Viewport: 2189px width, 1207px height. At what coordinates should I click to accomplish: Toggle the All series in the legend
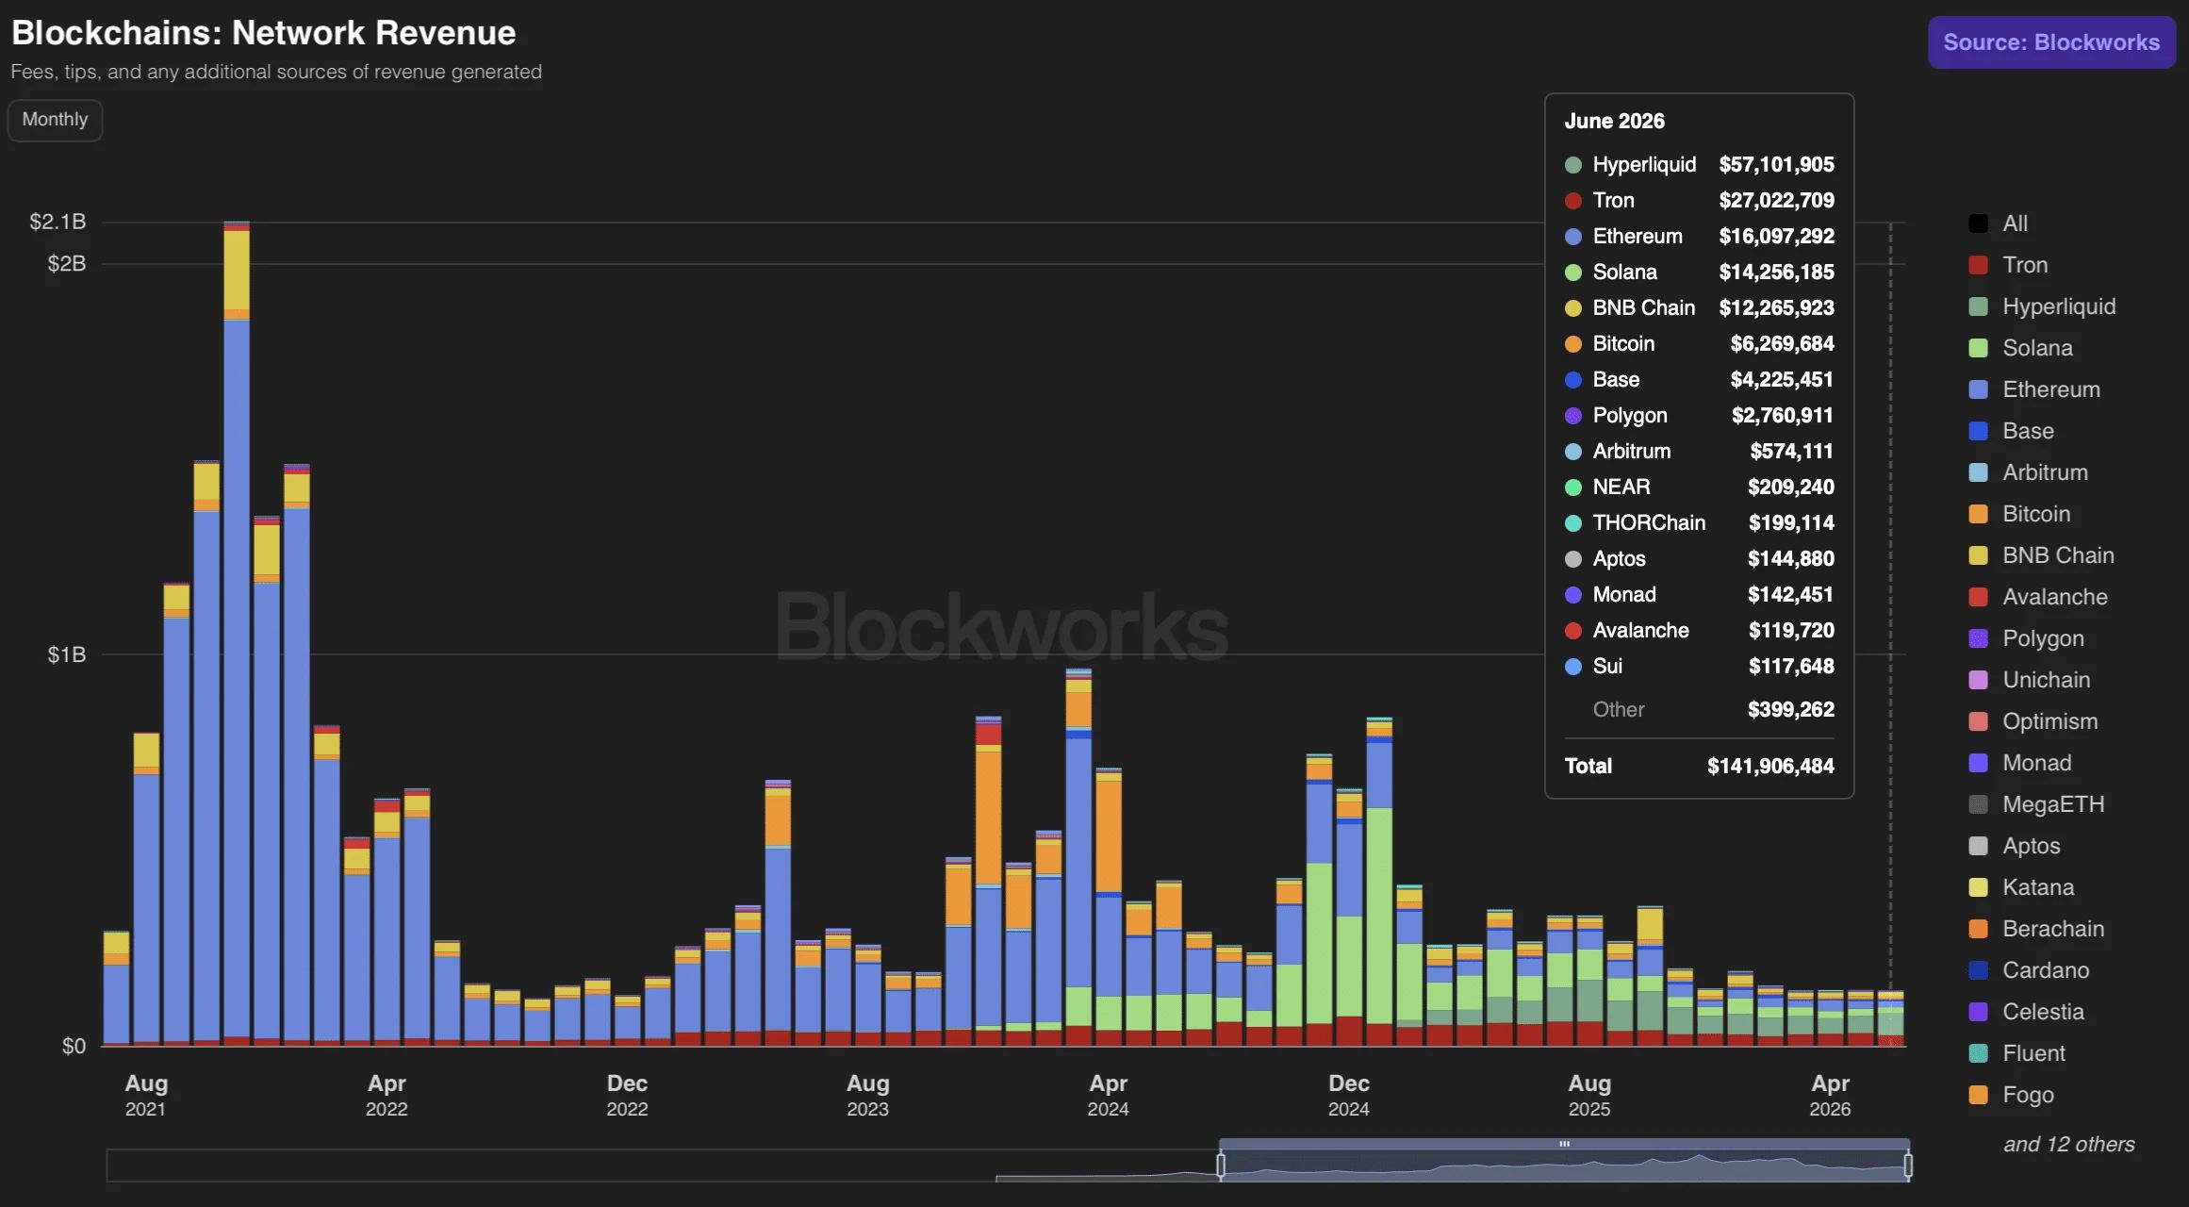click(1999, 223)
